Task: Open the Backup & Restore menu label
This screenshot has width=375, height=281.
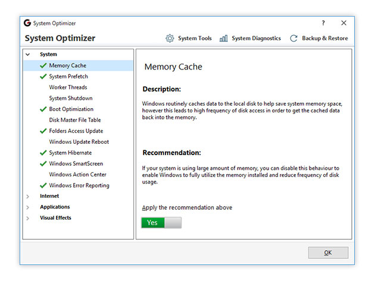Action: pyautogui.click(x=325, y=38)
